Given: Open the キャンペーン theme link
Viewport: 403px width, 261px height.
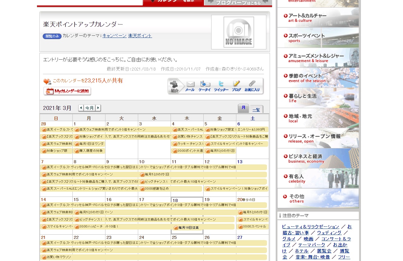Looking at the screenshot, I should tap(115, 36).
